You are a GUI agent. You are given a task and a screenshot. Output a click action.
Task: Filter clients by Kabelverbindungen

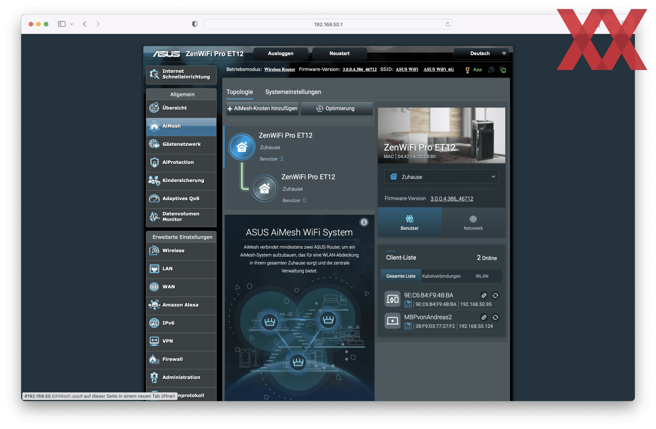(441, 276)
